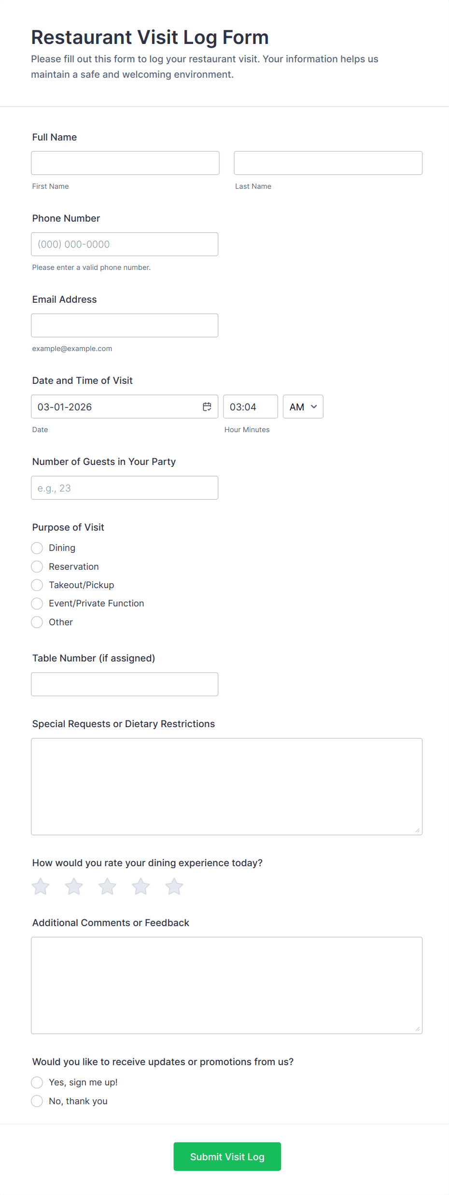Open the calendar date picker icon
The width and height of the screenshot is (449, 1195).
click(x=207, y=407)
